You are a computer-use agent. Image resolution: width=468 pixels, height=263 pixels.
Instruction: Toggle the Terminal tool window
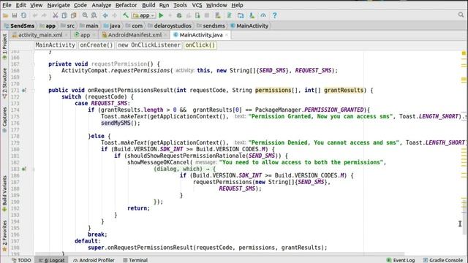(x=135, y=260)
